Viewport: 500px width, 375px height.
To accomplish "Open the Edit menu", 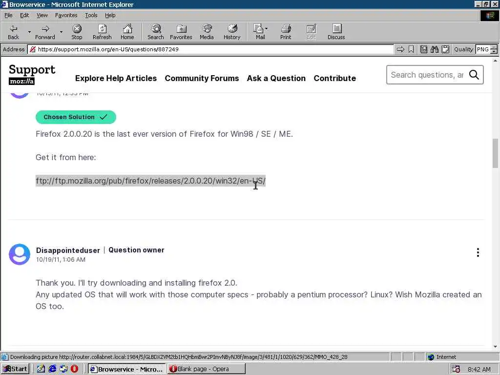I will pyautogui.click(x=24, y=15).
